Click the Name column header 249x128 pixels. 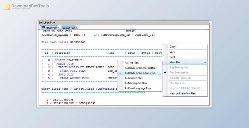point(111,53)
